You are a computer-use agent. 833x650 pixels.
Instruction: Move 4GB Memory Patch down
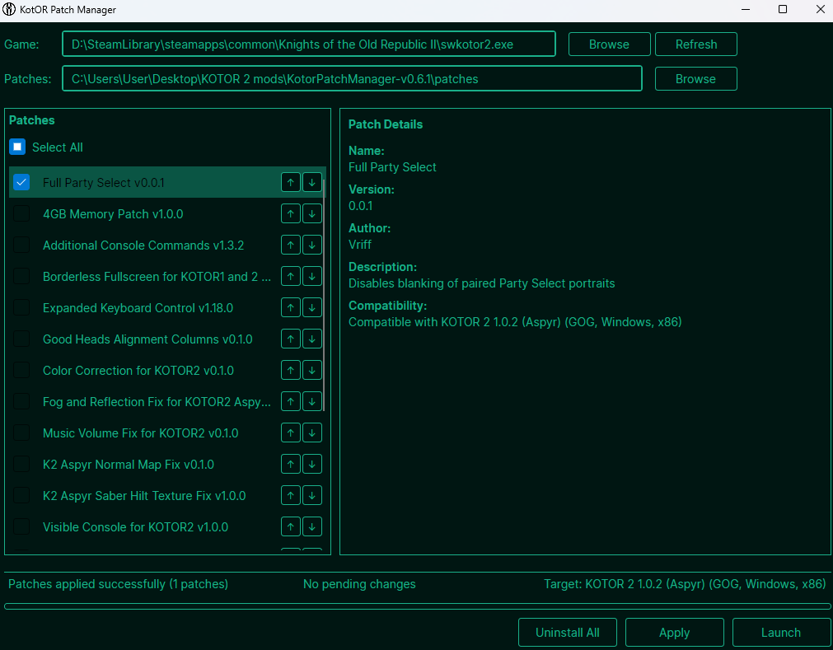[x=311, y=213]
